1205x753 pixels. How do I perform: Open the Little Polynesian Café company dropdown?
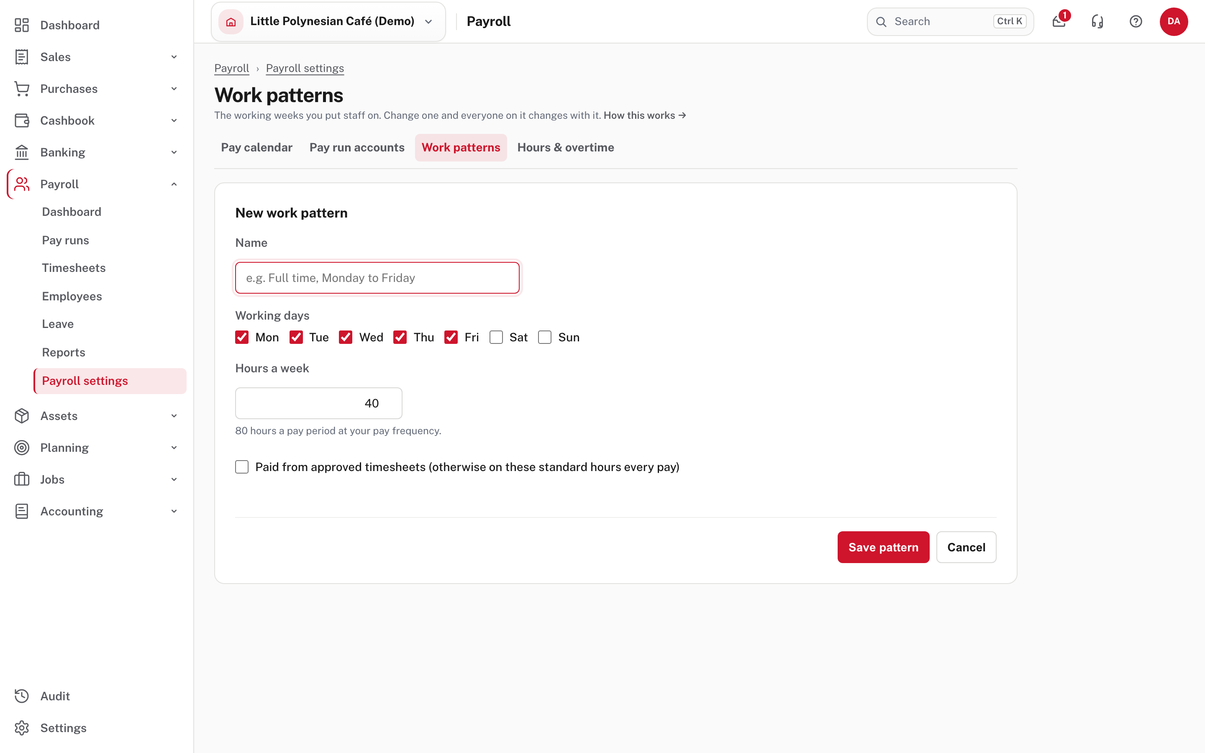pos(328,21)
